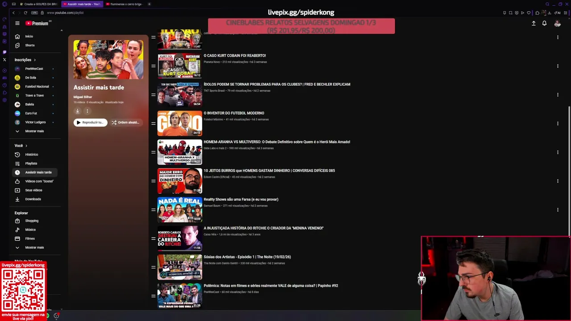Open Sósias dos Artistas Episódio 1 title
571x321 pixels.
click(x=247, y=257)
